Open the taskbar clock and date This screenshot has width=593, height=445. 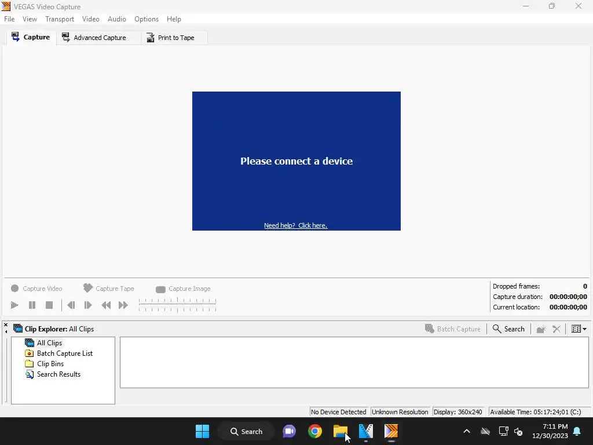550,431
